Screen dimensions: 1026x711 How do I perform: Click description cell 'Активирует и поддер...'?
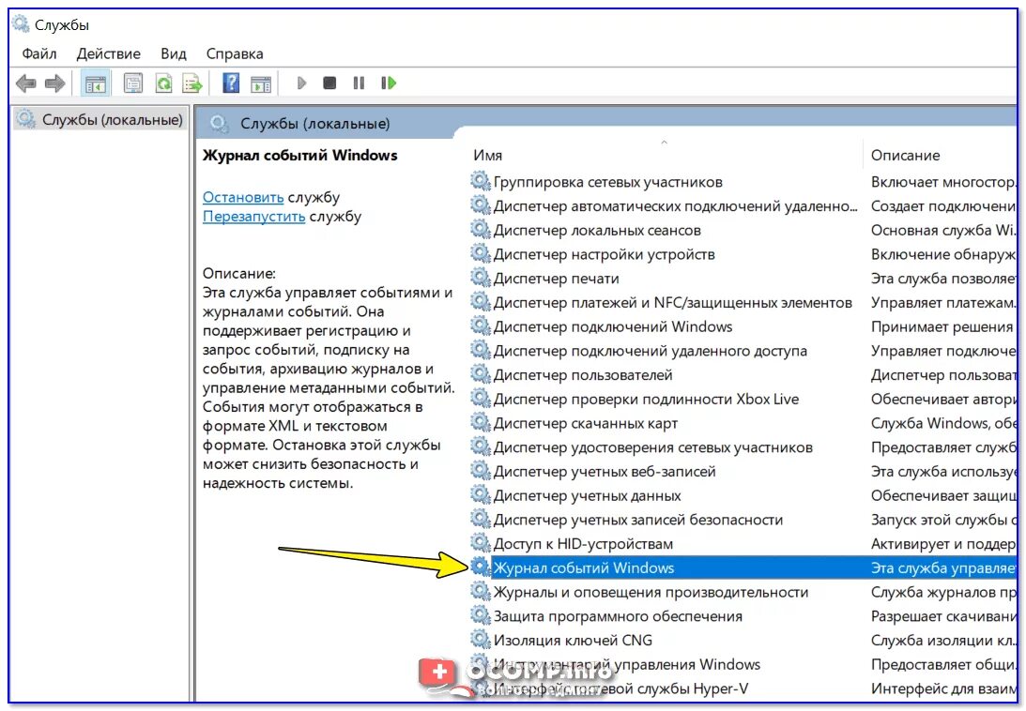(x=942, y=544)
